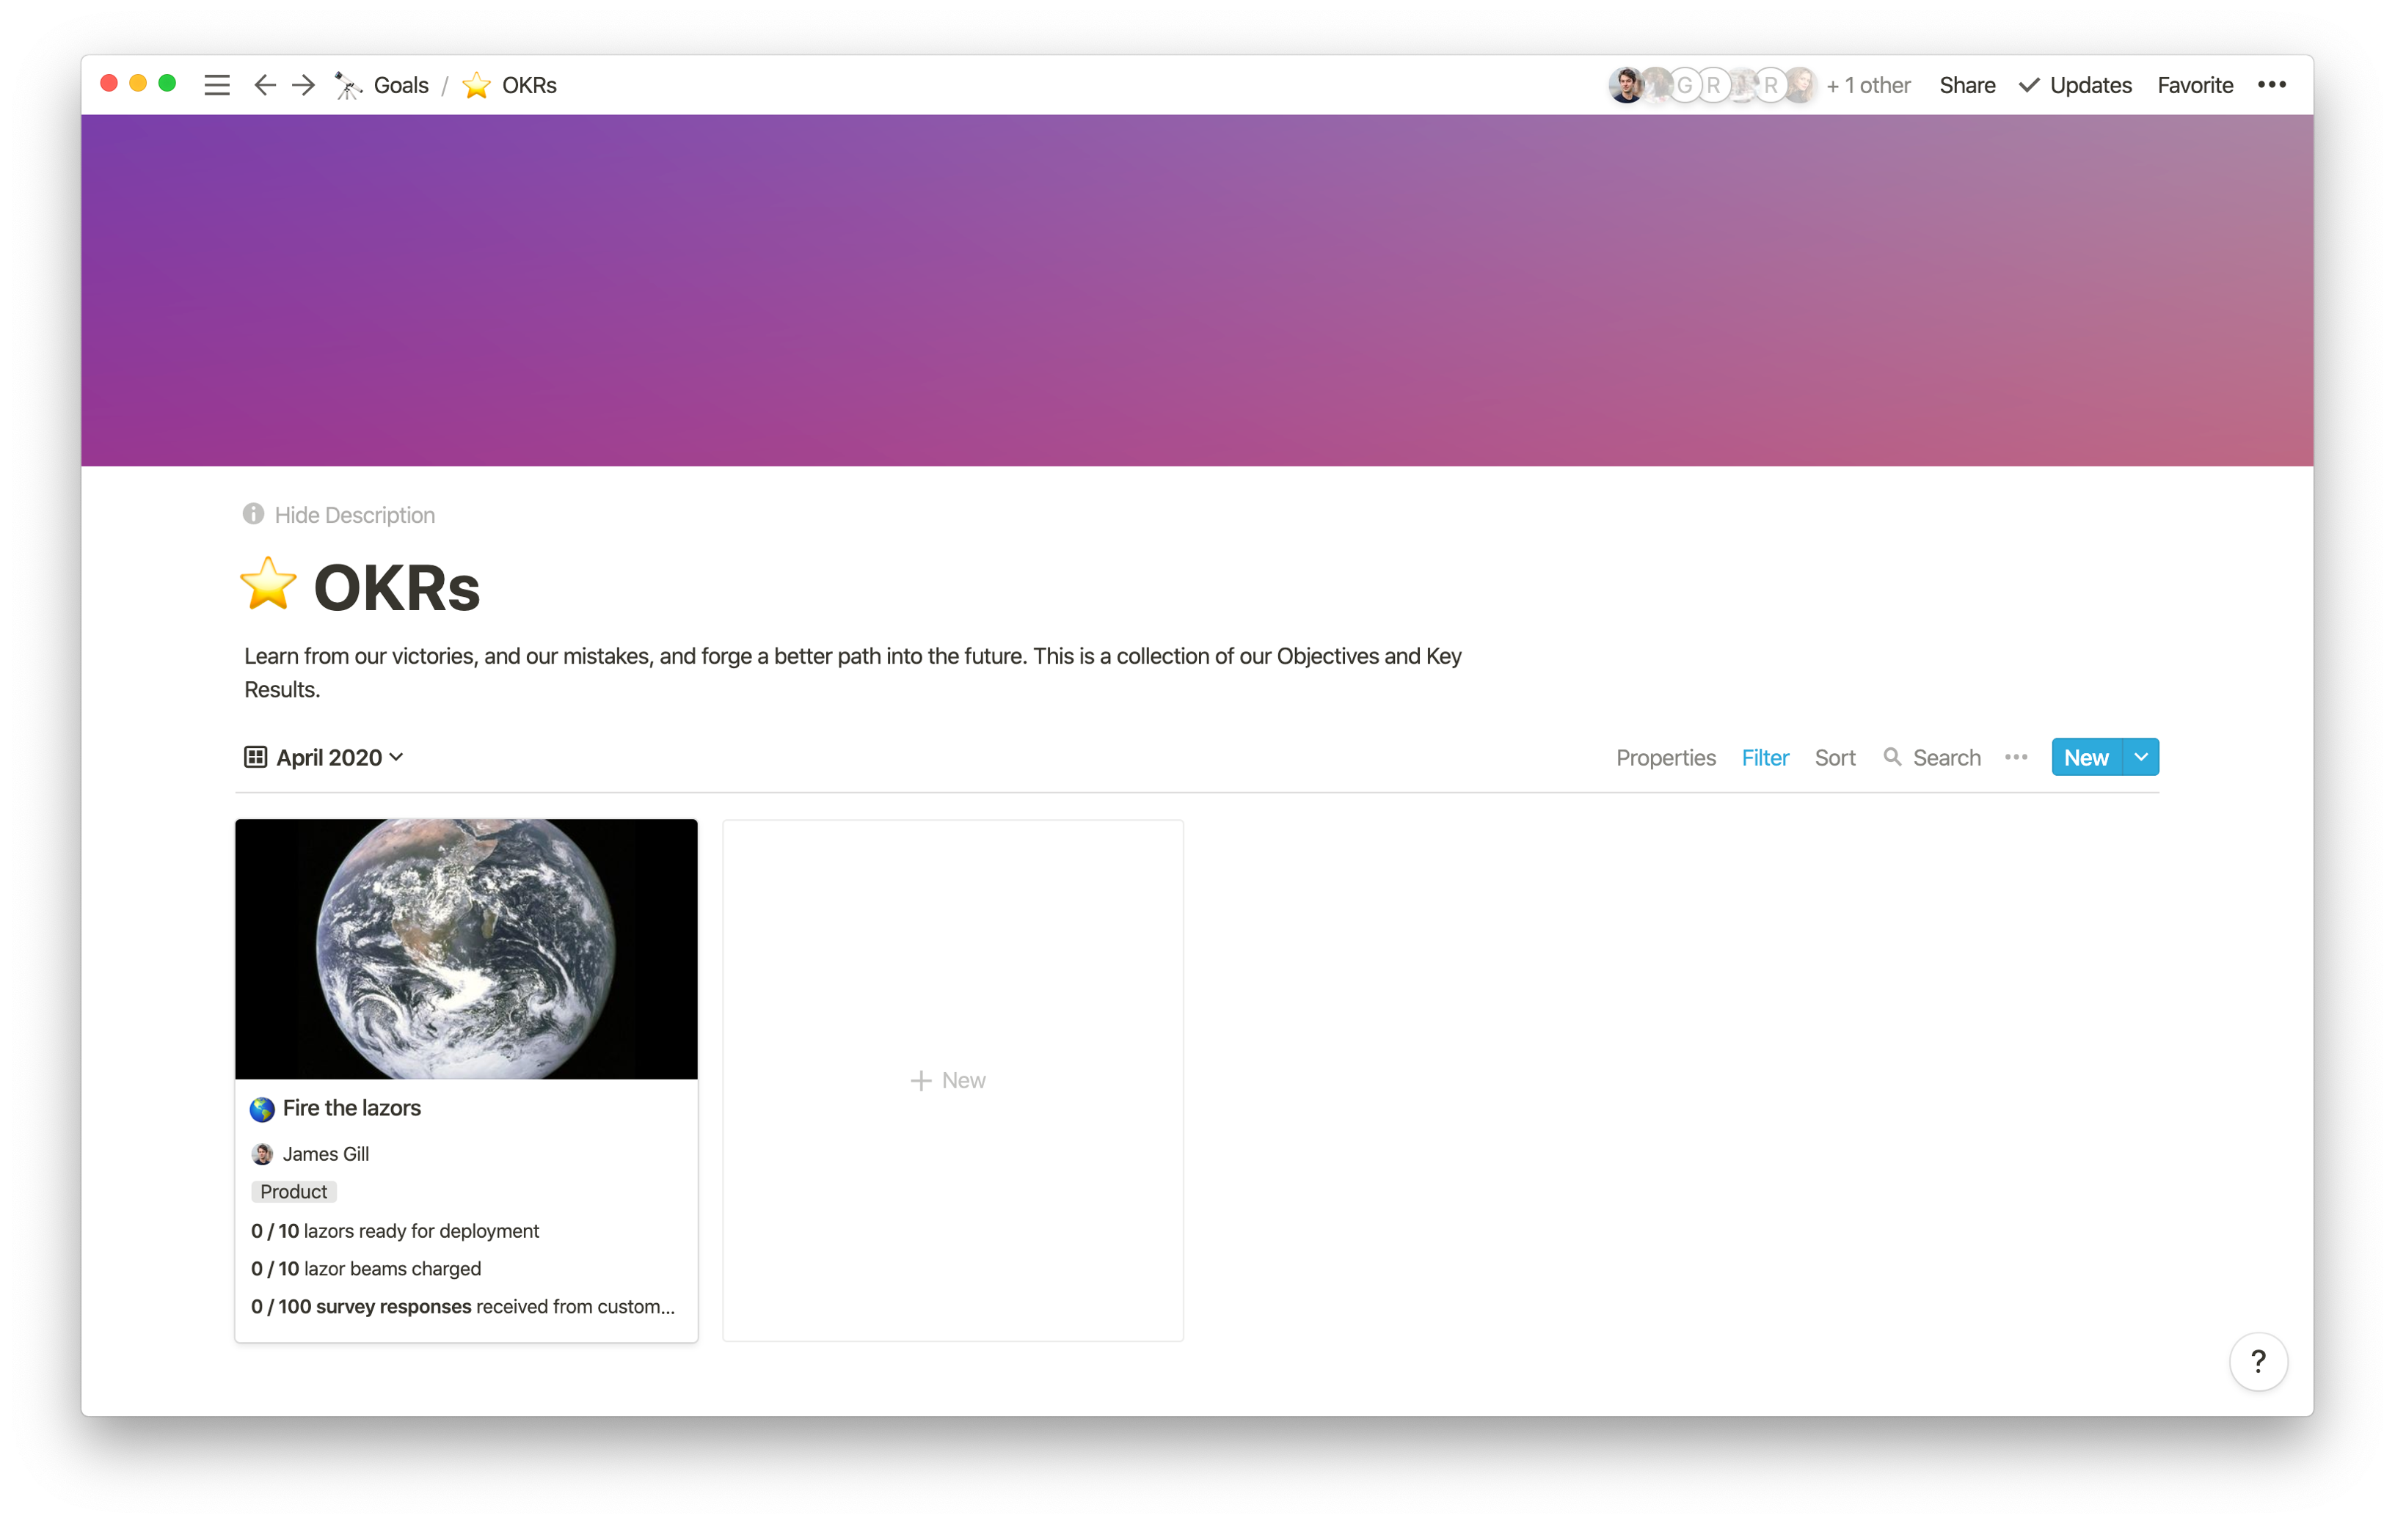Open the Fire the lazors card title
2395x1540 pixels.
pyautogui.click(x=351, y=1108)
